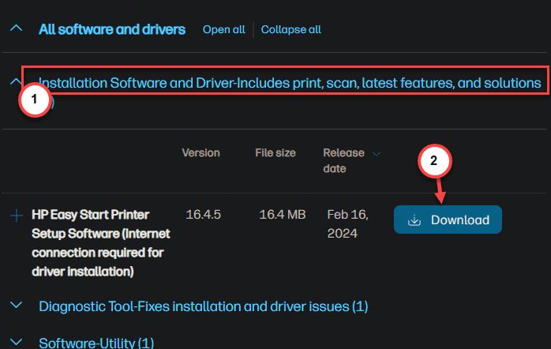Expand the Diagnostic Tool section chevron
The image size is (551, 349).
16,305
